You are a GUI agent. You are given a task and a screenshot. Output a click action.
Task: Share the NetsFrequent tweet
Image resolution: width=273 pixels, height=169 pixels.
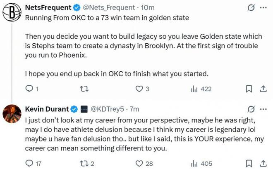262,88
